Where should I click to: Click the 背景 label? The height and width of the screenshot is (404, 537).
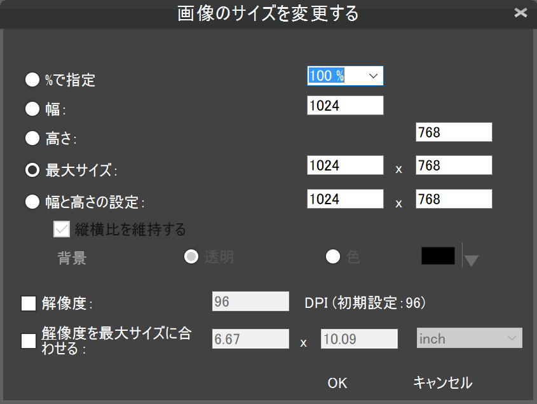[x=72, y=258]
